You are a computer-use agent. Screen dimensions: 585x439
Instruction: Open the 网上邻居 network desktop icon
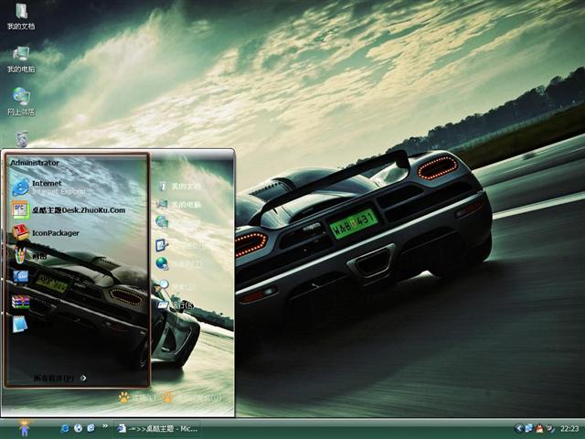[x=21, y=101]
